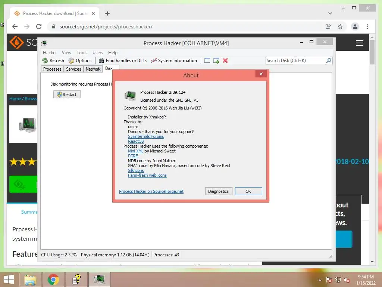Click the Action Center flag icon
The height and width of the screenshot is (287, 382).
click(329, 280)
